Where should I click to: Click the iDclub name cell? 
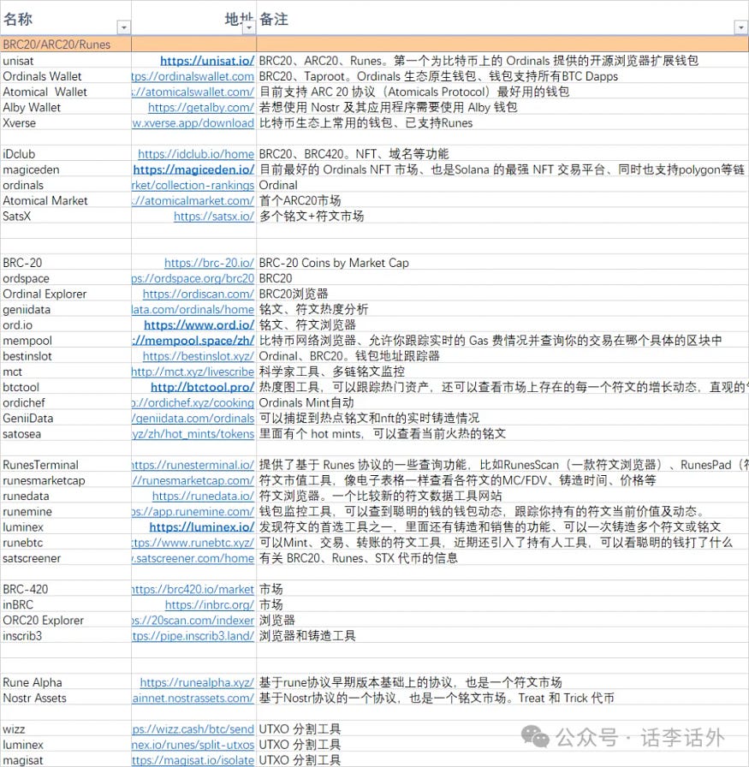coord(66,154)
